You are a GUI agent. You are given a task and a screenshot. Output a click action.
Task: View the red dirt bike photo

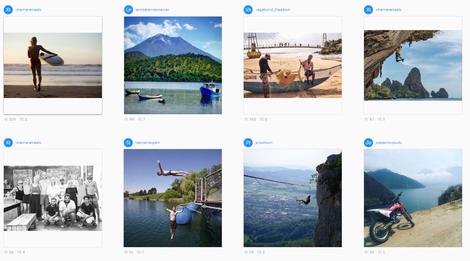point(413,198)
